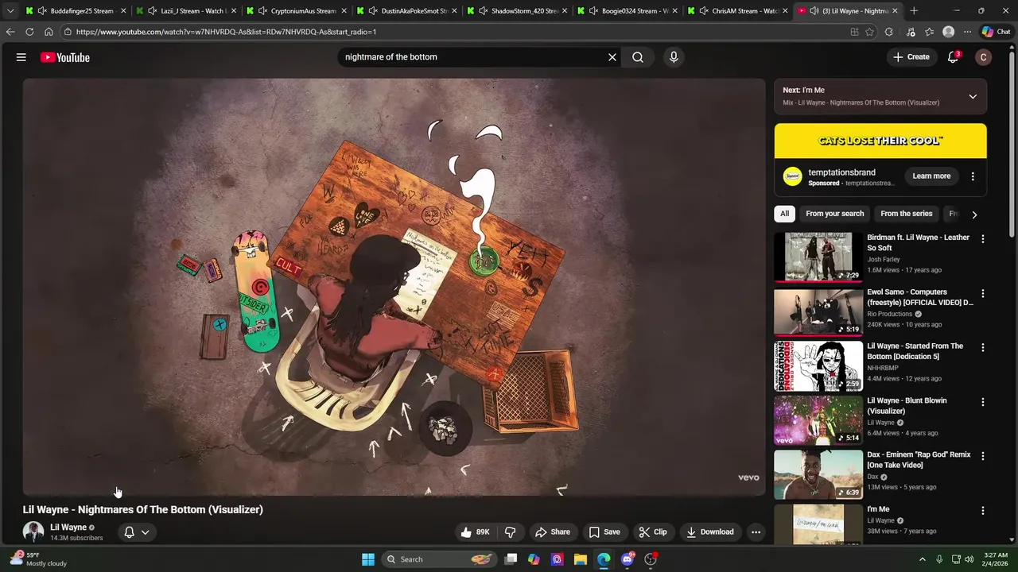Open a new browser tab
Screen dimensions: 1018x572
914,11
